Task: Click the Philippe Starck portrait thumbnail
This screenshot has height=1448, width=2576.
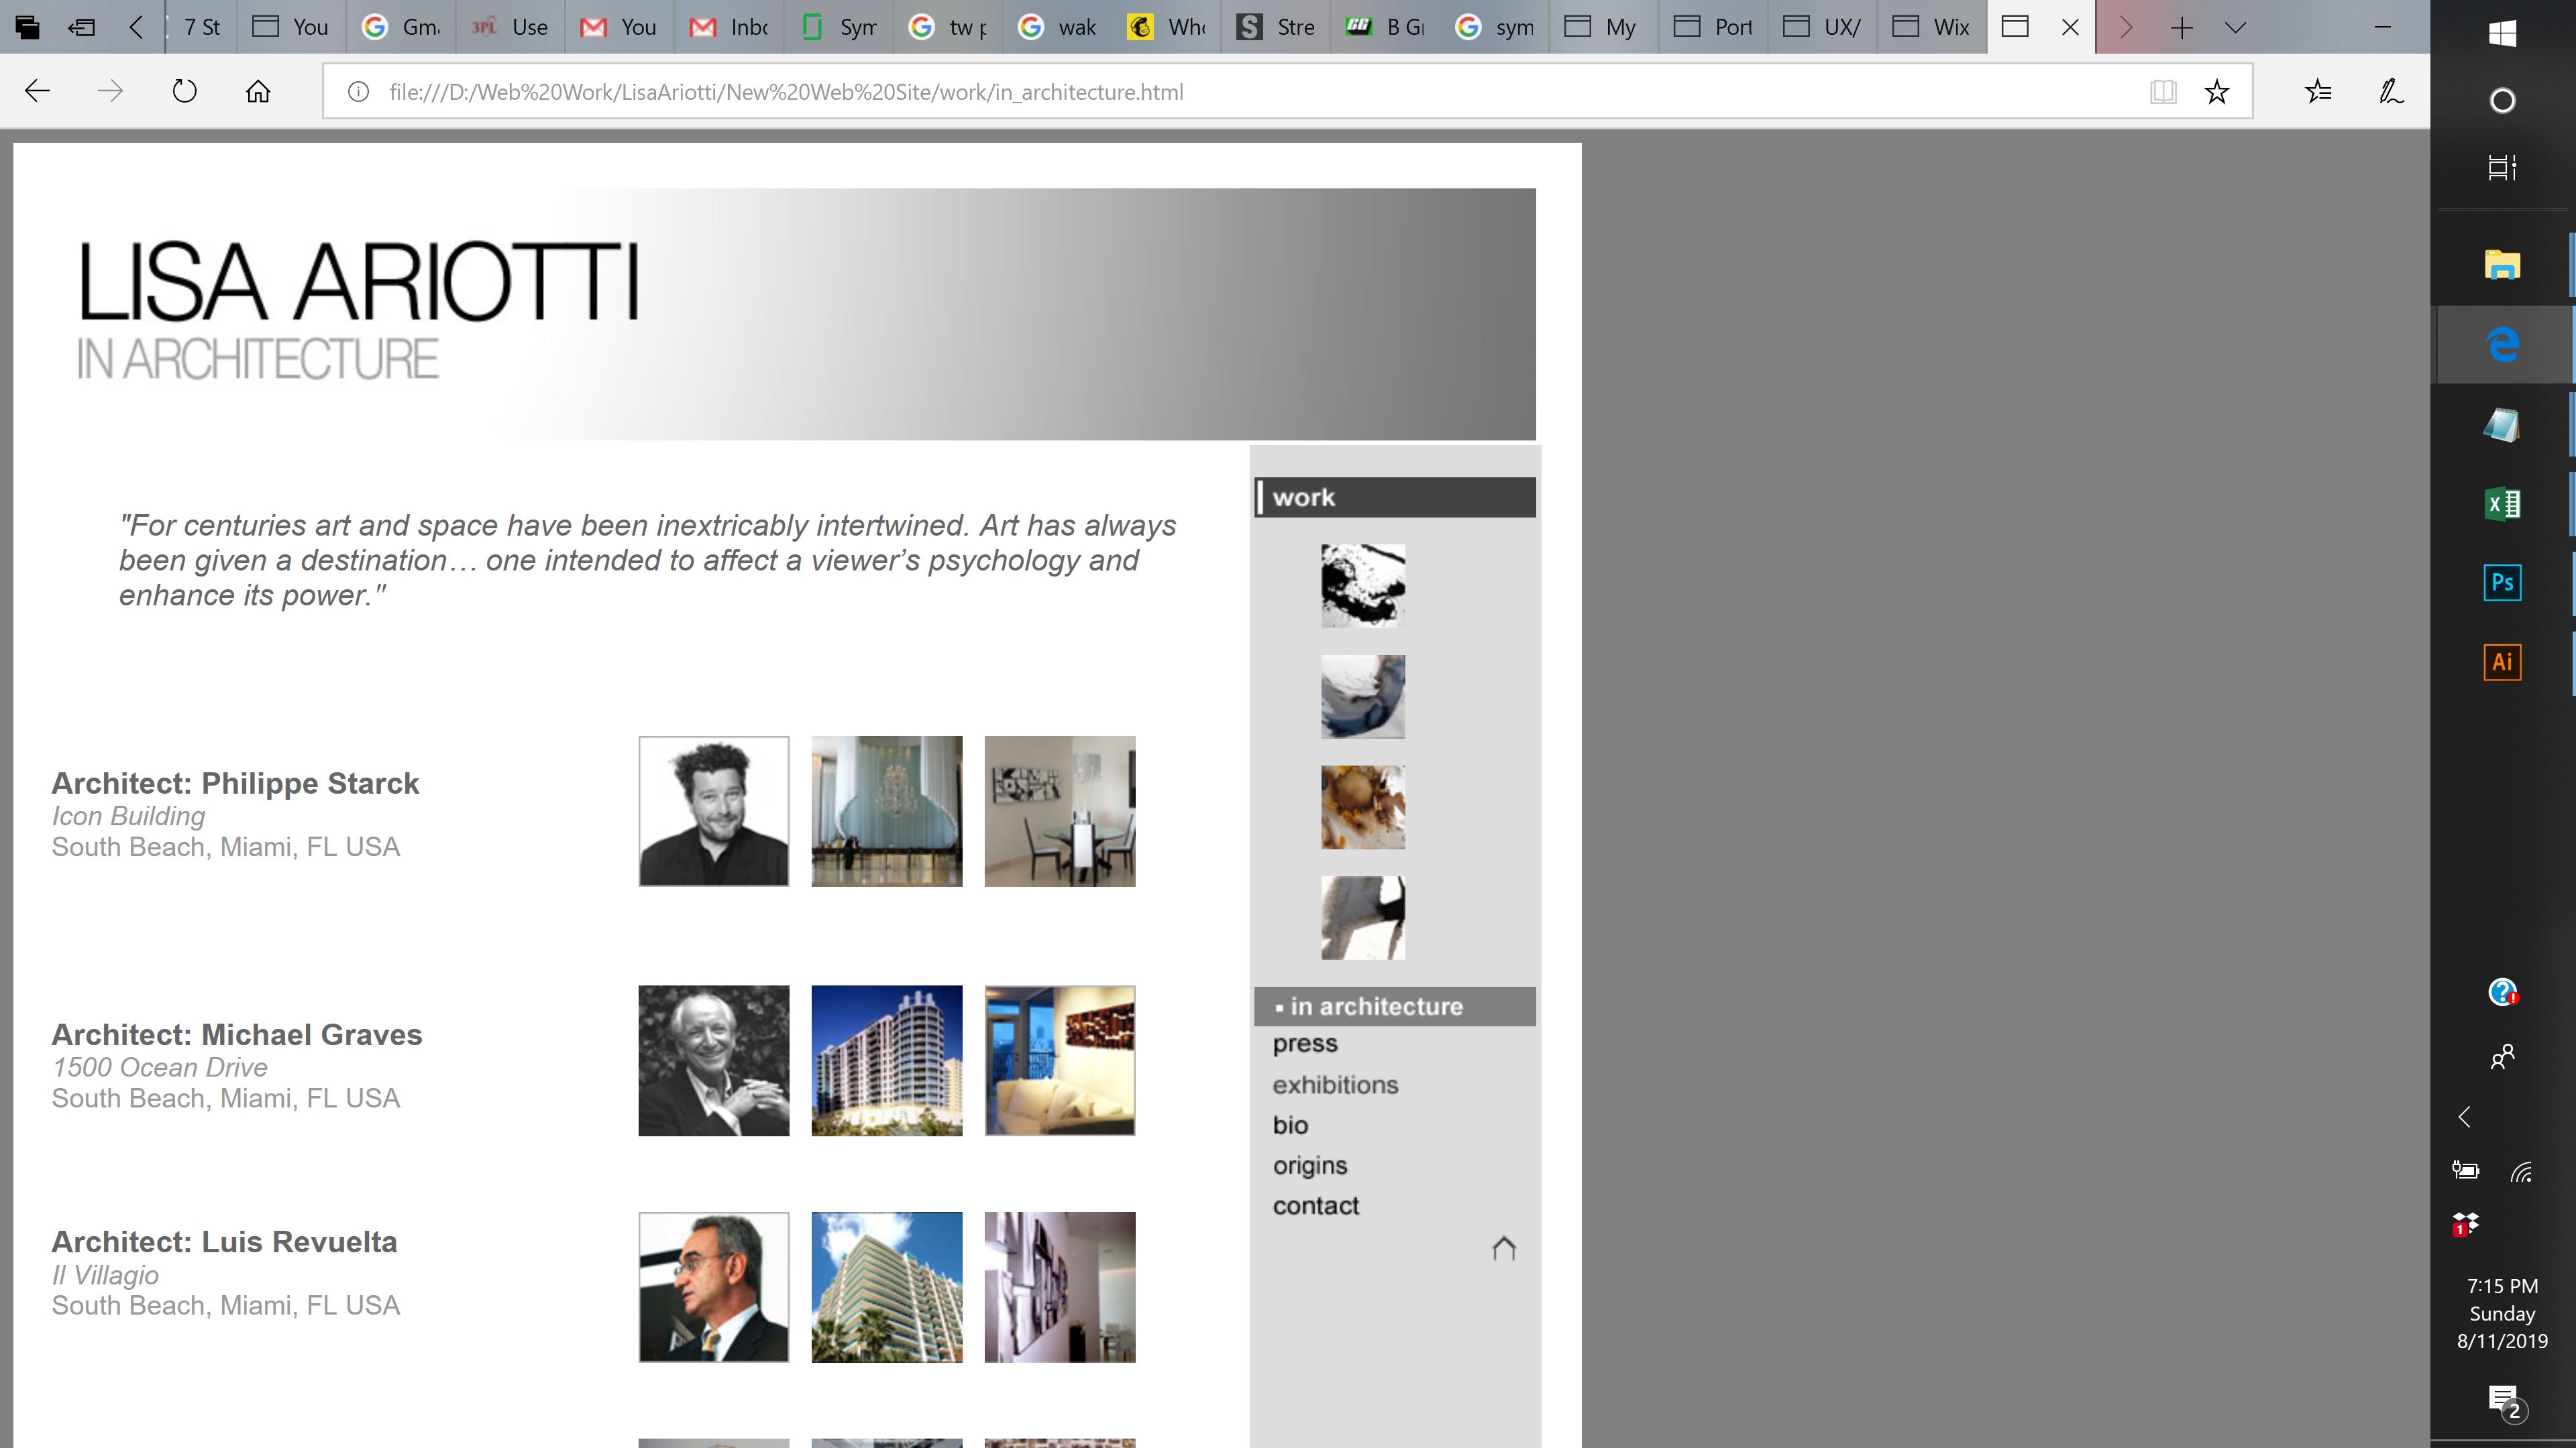Action: [x=713, y=811]
